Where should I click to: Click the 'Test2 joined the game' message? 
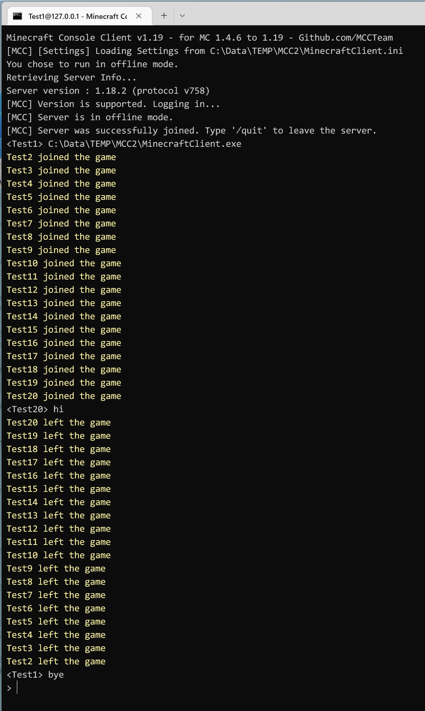click(x=61, y=157)
